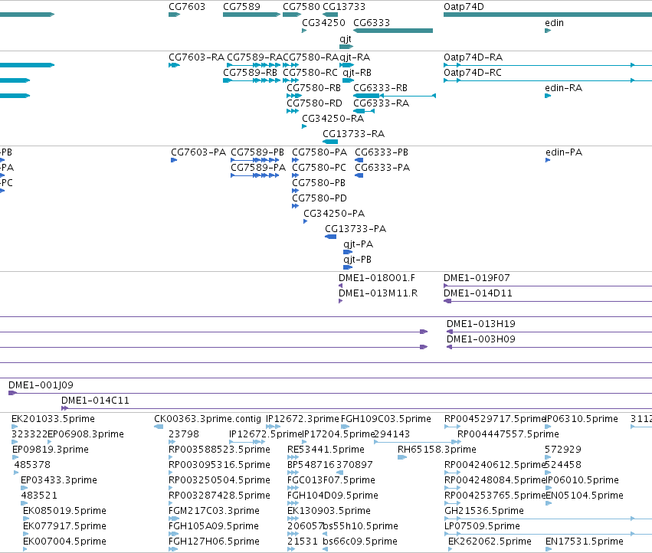Select EST FGM217C03.3prime
Screen dimensions: 652x553
pos(214,511)
